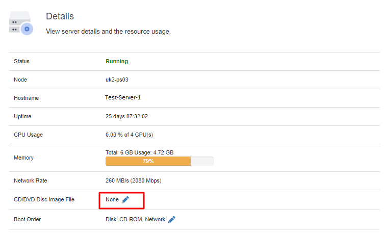
Task: Click the Network Rate value 260 MB/s
Action: [x=134, y=180]
